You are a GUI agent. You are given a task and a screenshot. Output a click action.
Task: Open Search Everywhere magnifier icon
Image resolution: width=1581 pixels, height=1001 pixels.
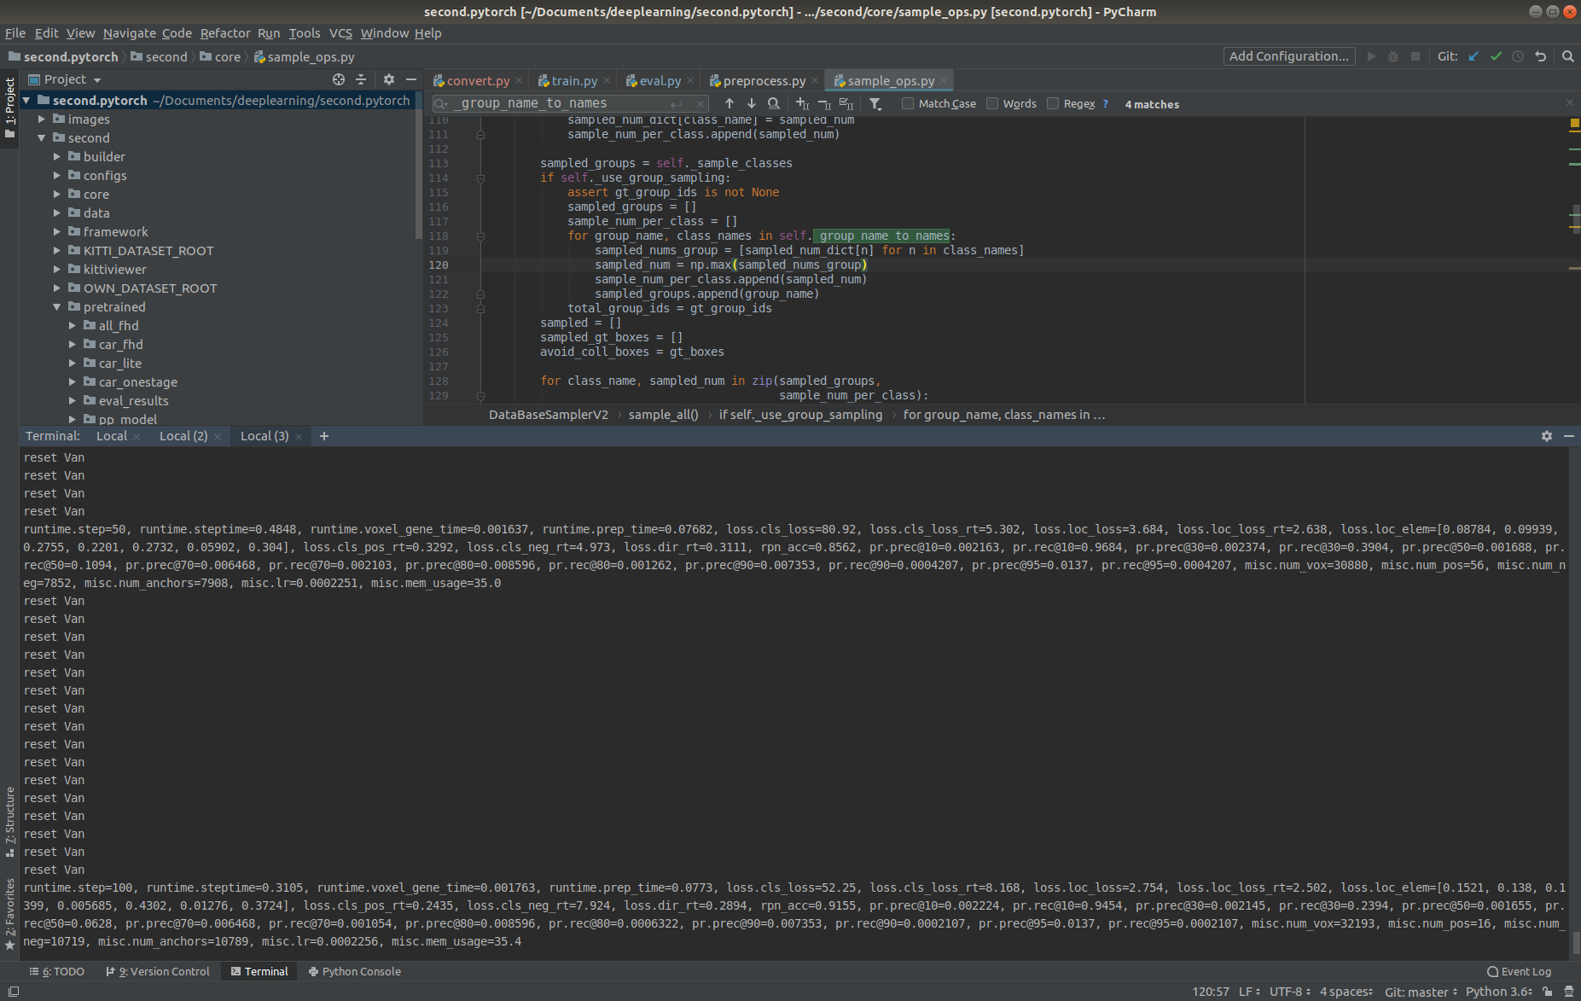tap(1567, 56)
